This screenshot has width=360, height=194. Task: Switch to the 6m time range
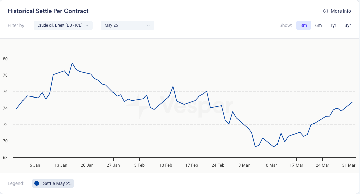tap(318, 25)
